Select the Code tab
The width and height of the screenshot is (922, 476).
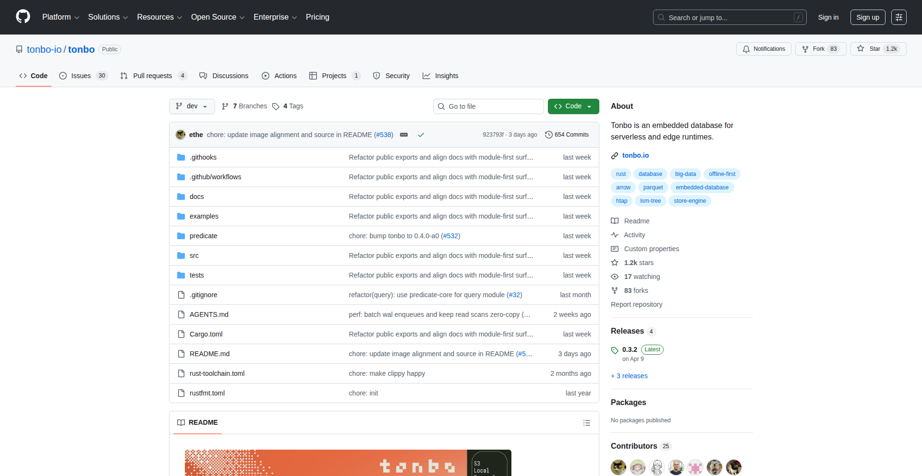coord(34,76)
